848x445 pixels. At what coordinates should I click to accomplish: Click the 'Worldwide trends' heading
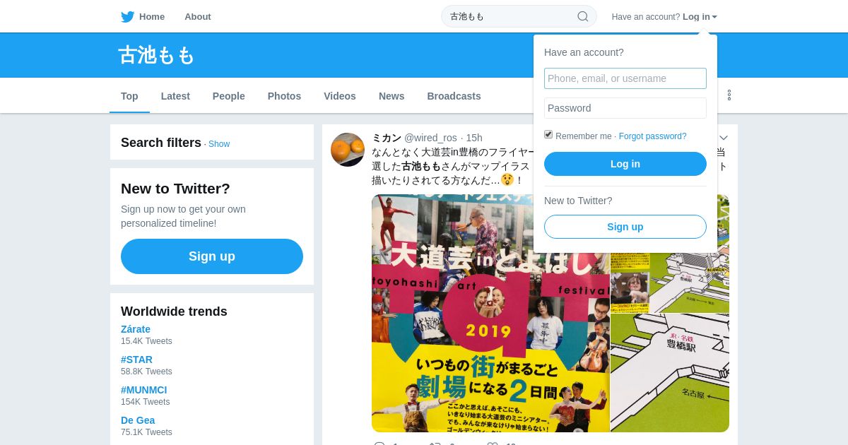[x=174, y=311]
